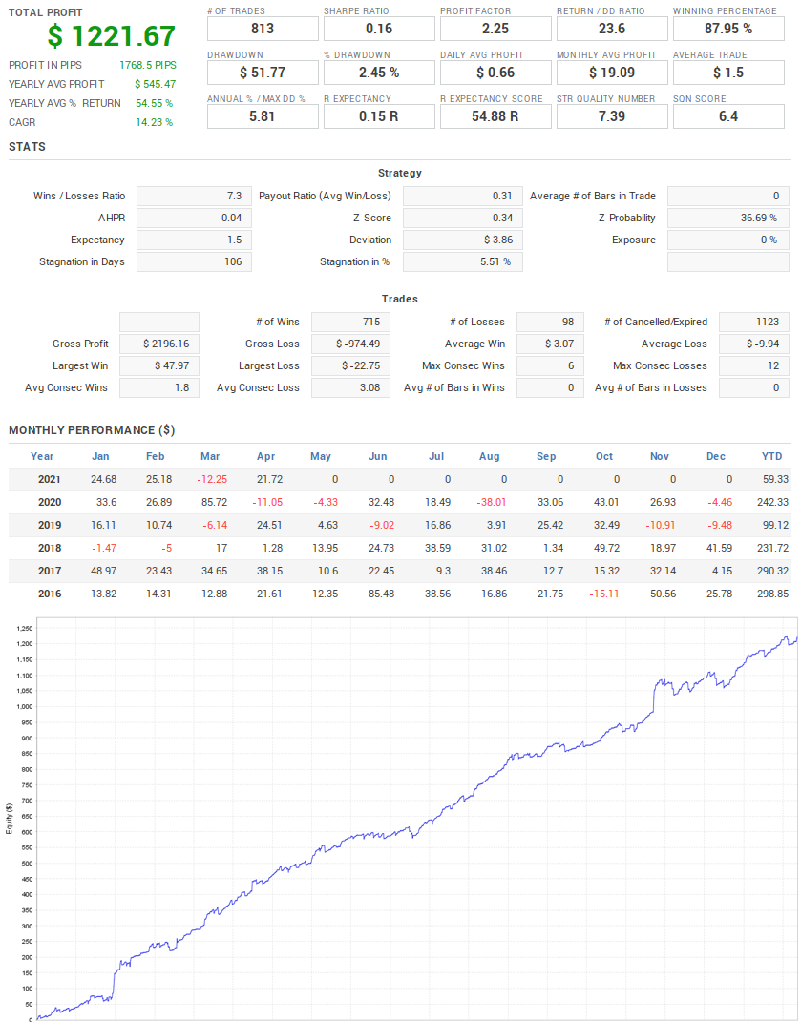Click Daily Avg Profit value $ 0.66
This screenshot has height=1022, width=801.
495,73
